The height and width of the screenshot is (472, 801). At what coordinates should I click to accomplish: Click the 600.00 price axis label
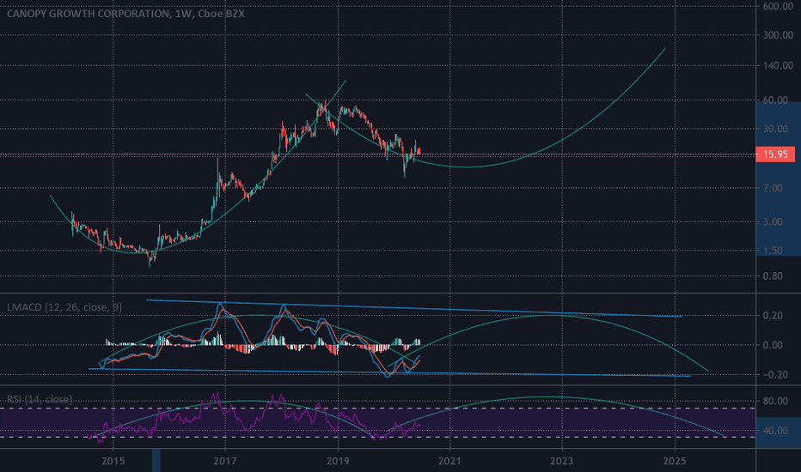pyautogui.click(x=778, y=6)
